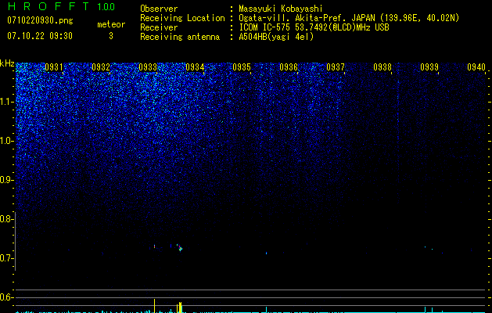Click the 0932 time marker
492x313 pixels.
(x=101, y=67)
